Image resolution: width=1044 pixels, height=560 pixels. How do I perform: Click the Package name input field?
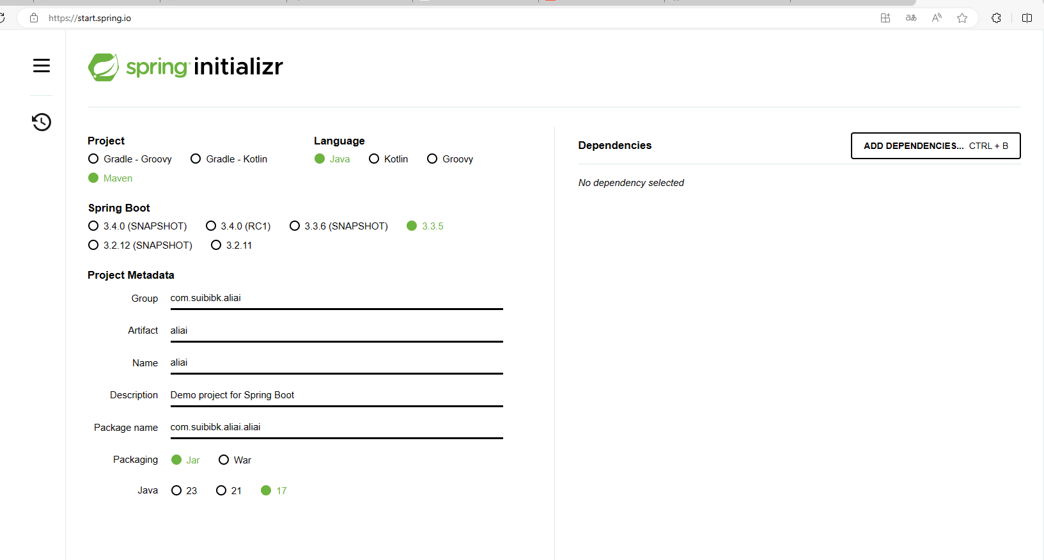pyautogui.click(x=337, y=428)
